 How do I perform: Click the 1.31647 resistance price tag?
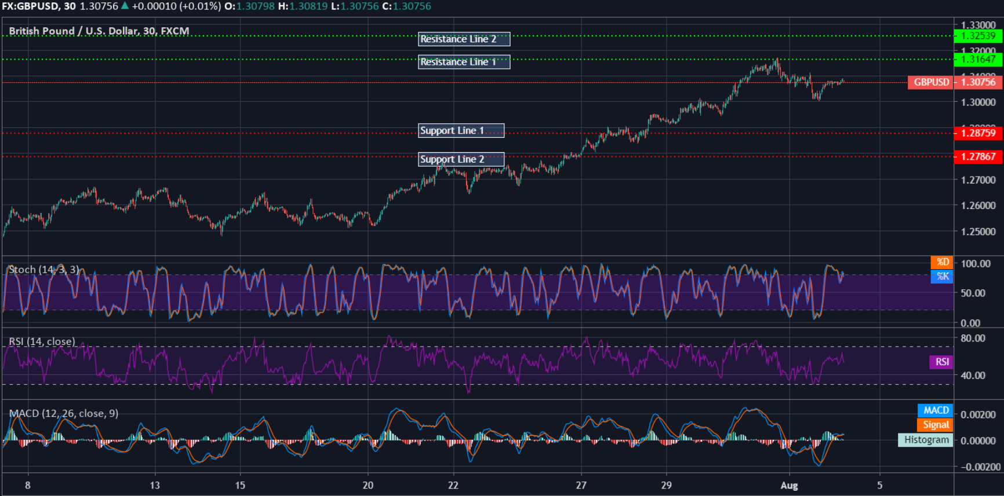pos(978,59)
